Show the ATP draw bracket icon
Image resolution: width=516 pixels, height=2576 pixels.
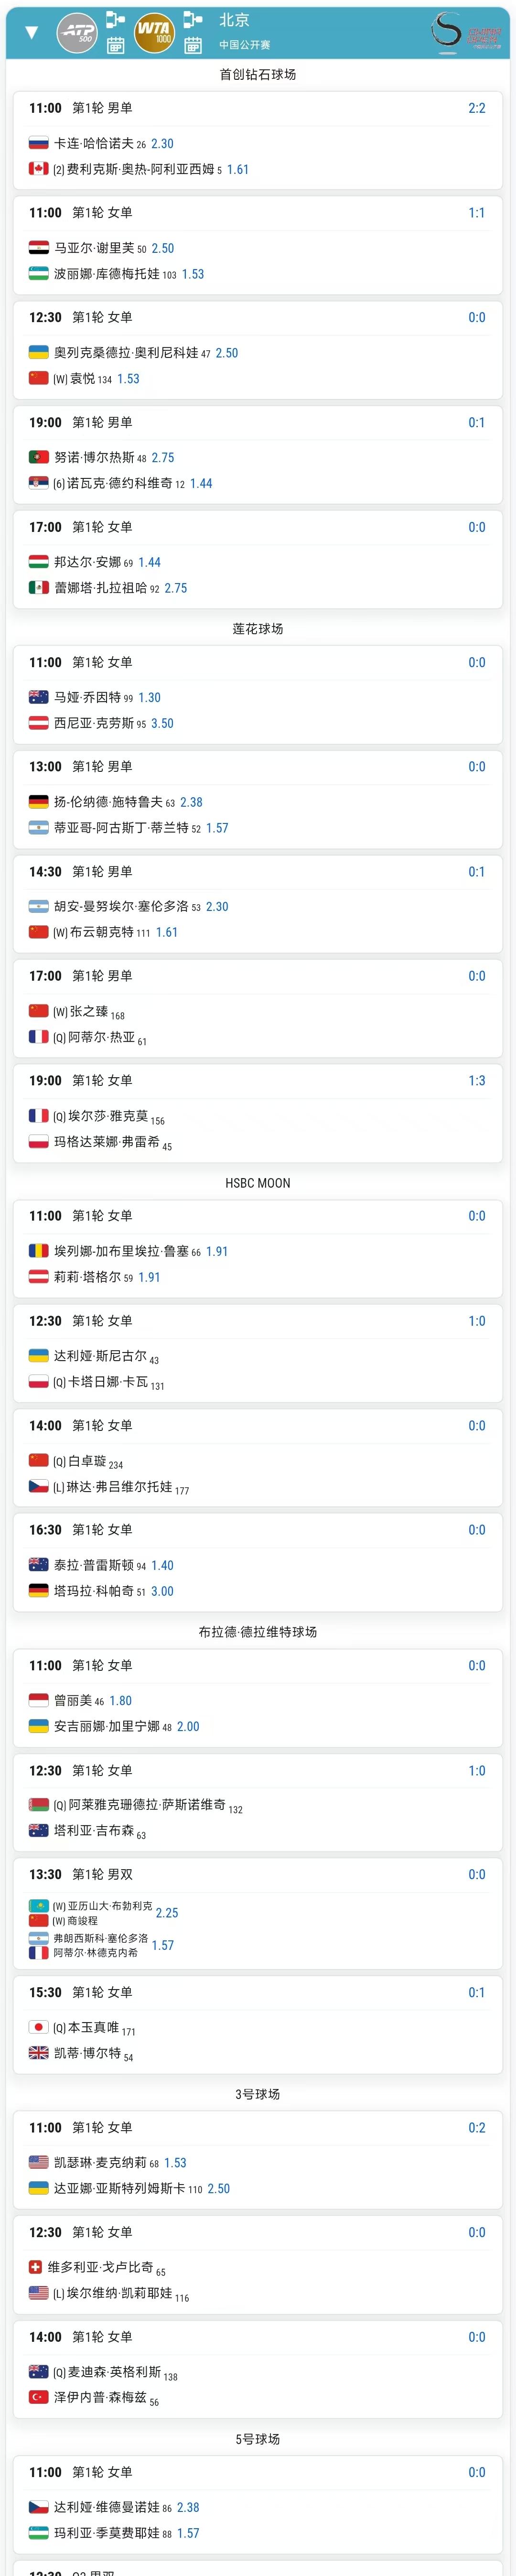tap(115, 19)
